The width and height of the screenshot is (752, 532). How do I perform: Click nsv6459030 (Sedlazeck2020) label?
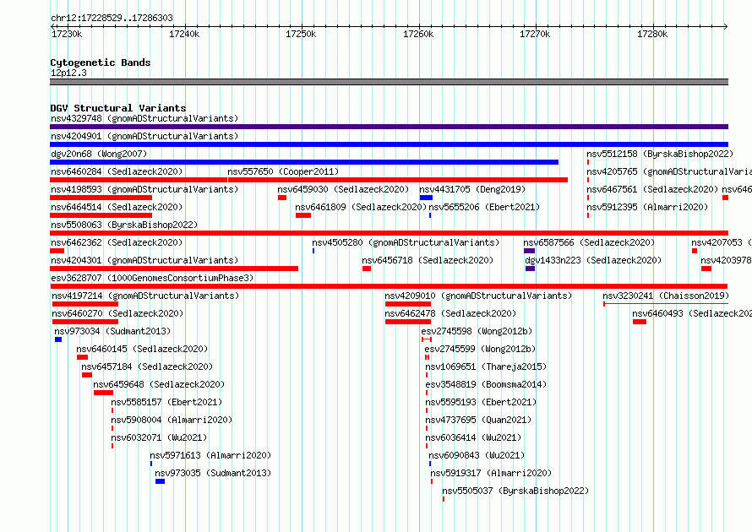[x=343, y=189]
